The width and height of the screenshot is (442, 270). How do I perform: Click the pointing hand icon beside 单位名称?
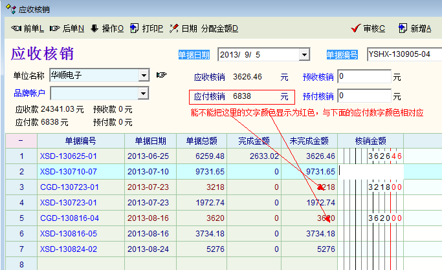click(x=162, y=76)
